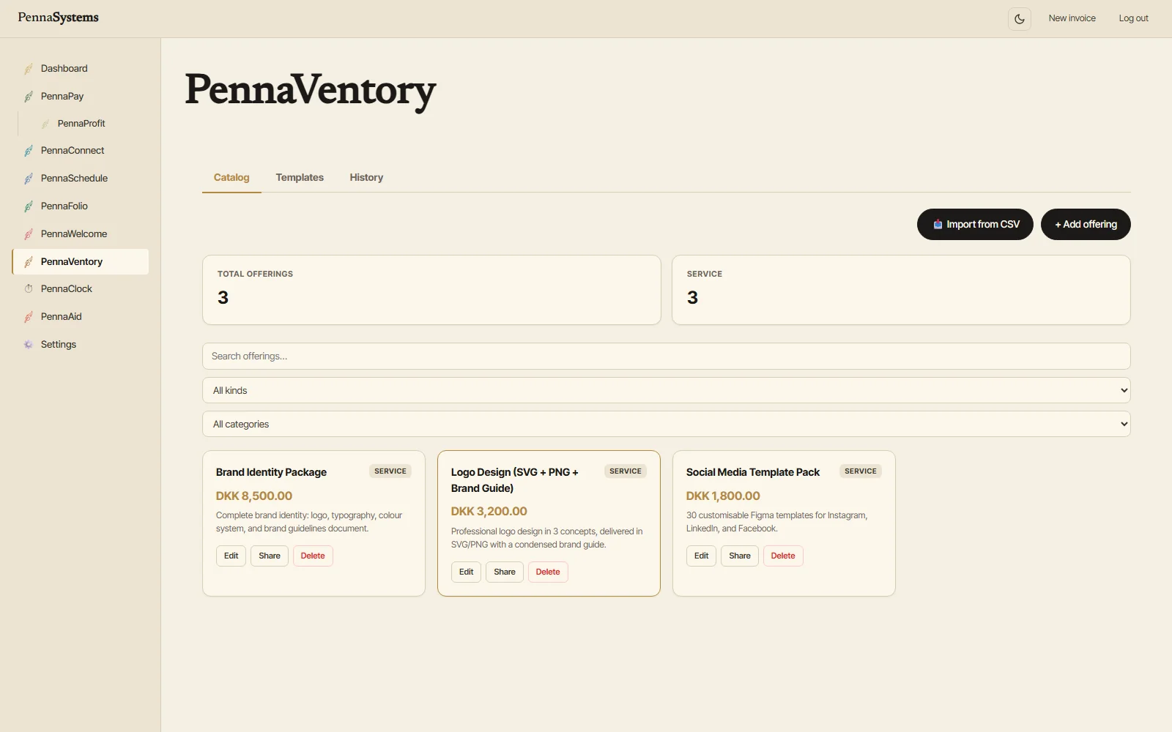Open PennaSchedule page
Image resolution: width=1172 pixels, height=732 pixels.
coord(81,179)
